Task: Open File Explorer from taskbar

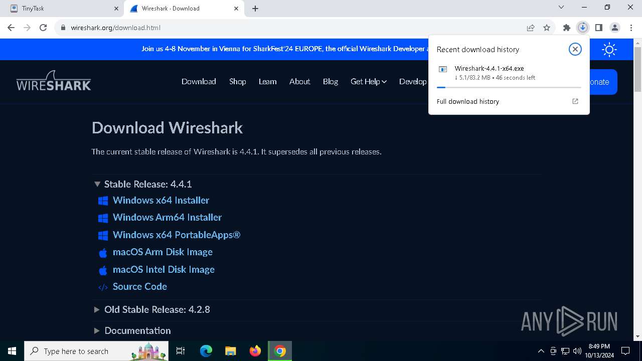Action: point(230,351)
